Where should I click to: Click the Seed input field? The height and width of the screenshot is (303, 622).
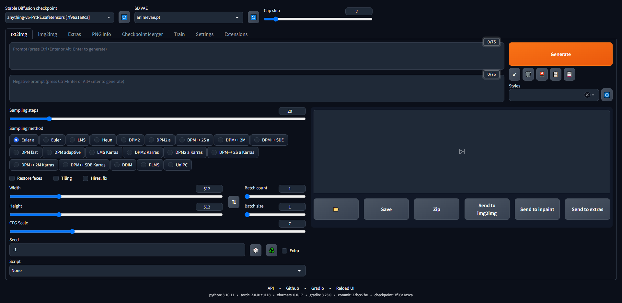127,250
